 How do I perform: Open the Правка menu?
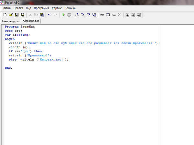[18, 8]
